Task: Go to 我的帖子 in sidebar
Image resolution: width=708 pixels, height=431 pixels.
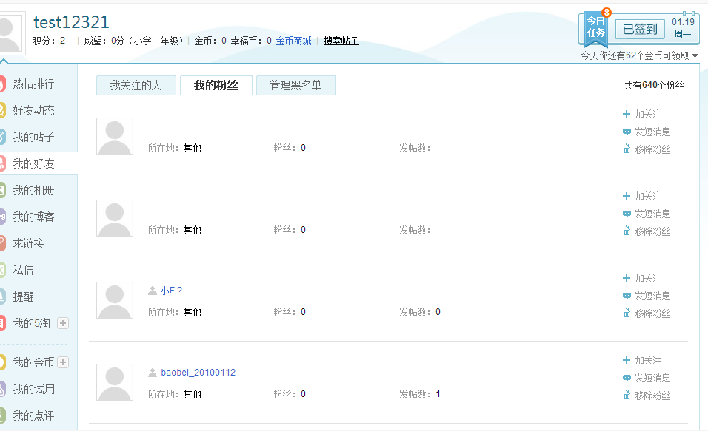Action: pyautogui.click(x=33, y=137)
